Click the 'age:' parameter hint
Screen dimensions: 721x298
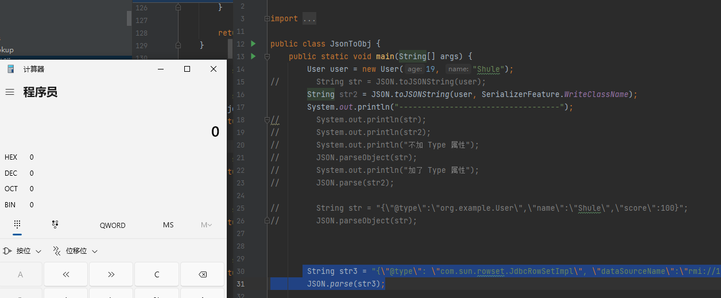(414, 69)
